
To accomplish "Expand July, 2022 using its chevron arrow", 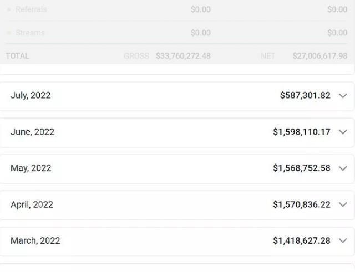I will 342,96.
